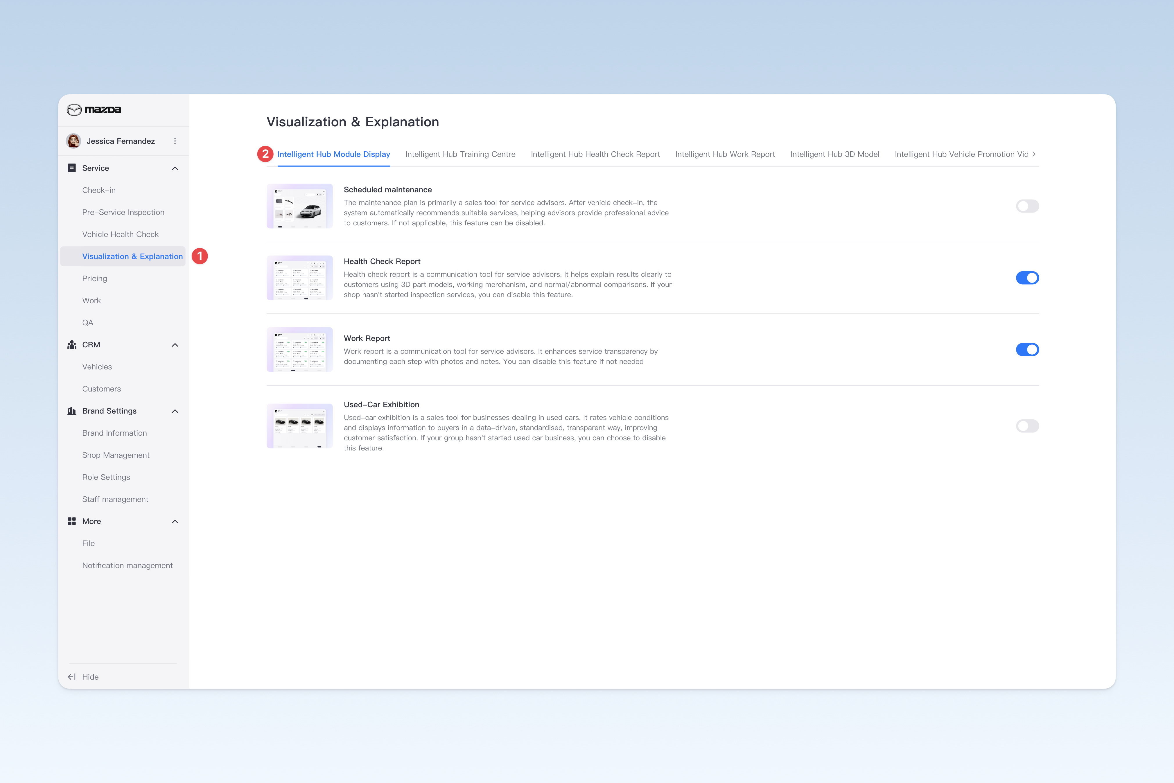1174x783 pixels.
Task: Select Visualization & Explanation menu item
Action: click(123, 256)
